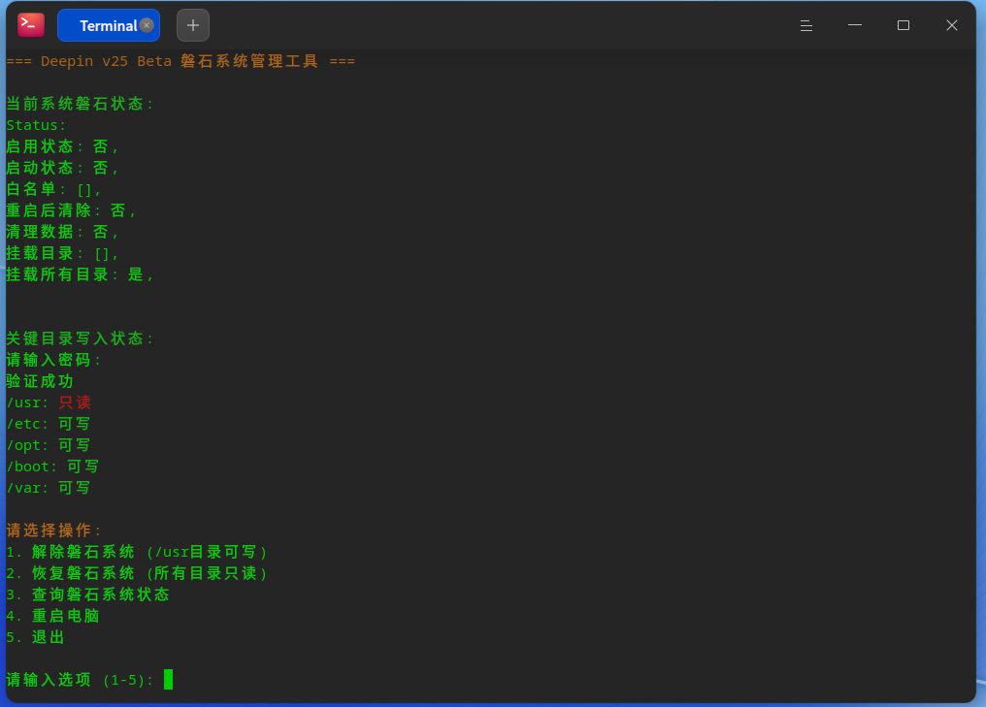Click the '/etc: 可写' line

click(49, 424)
